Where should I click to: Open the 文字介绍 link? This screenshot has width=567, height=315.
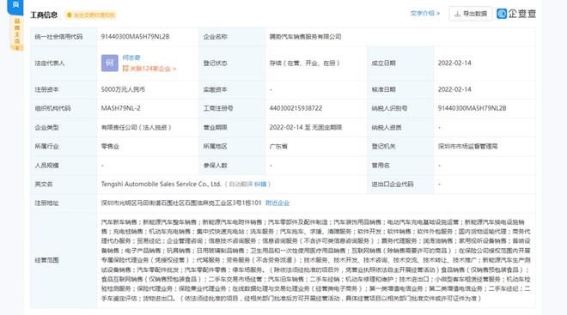coord(425,14)
